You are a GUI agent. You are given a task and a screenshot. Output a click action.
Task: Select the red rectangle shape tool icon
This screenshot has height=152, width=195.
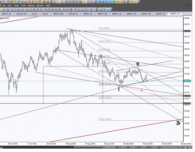click(x=76, y=9)
